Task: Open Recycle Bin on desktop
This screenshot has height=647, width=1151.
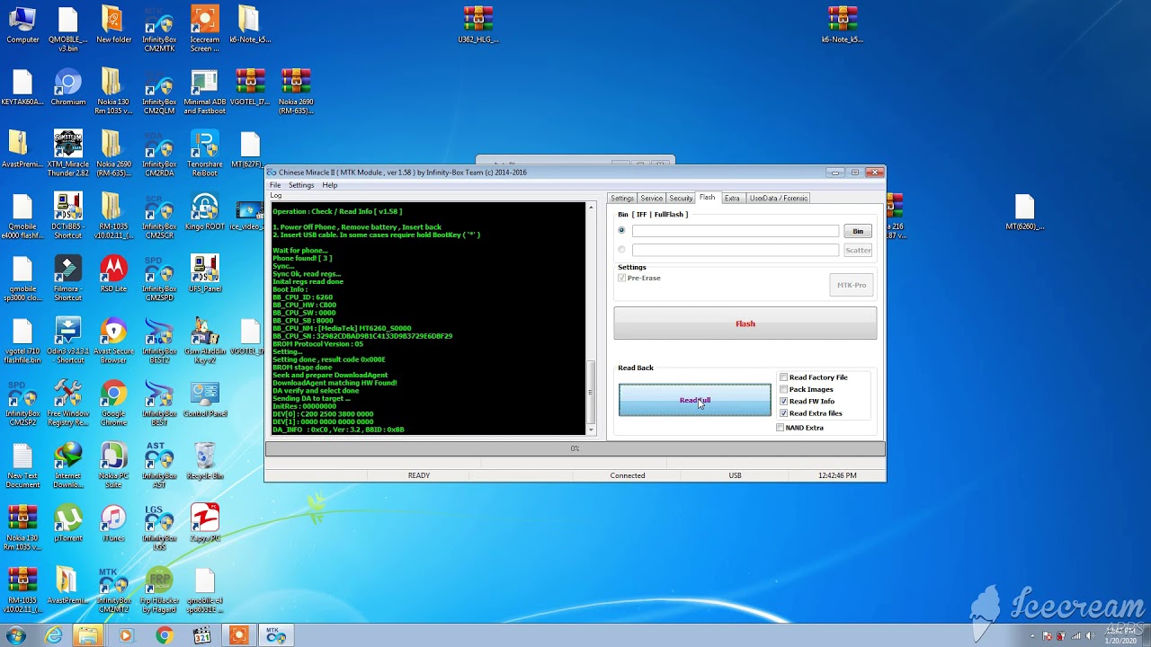Action: point(204,461)
